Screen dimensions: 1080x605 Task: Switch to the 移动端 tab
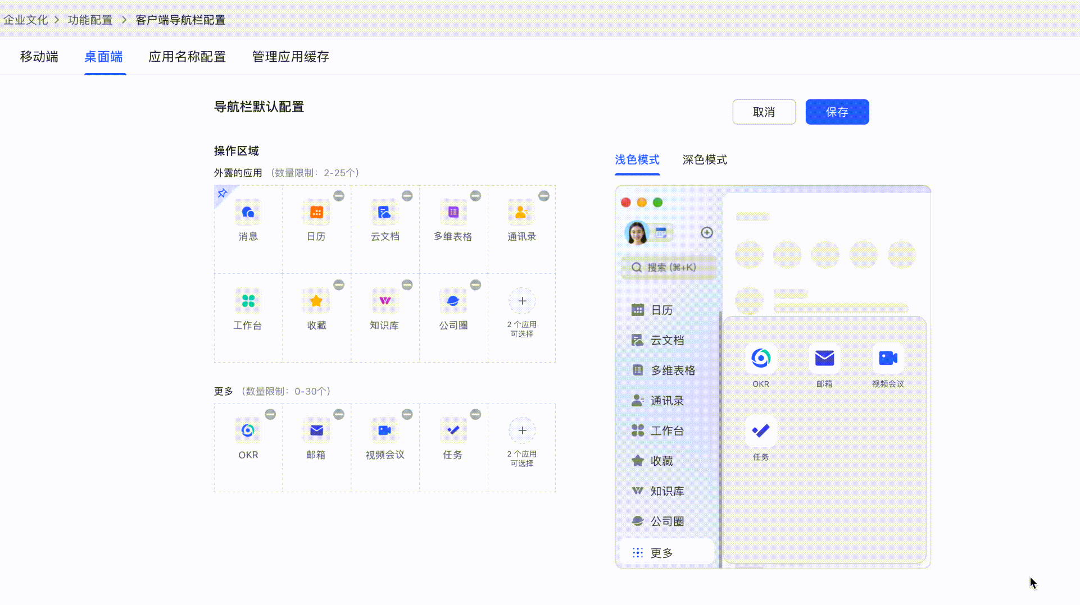(39, 57)
